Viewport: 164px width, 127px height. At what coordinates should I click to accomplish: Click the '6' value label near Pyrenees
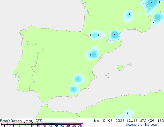(115, 34)
